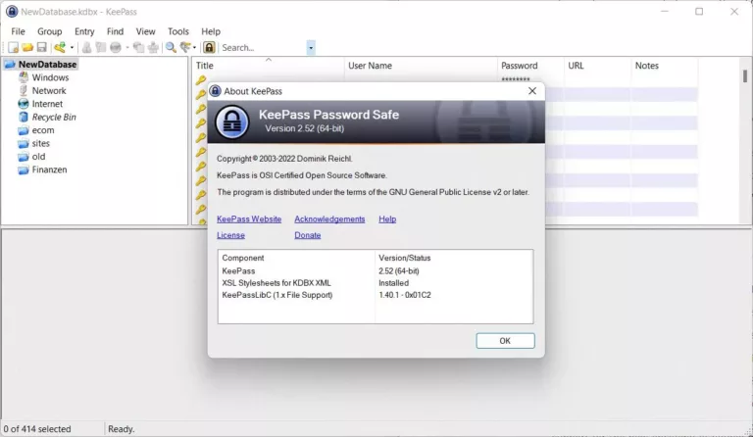
Task: Open the KeePass Website link
Action: click(249, 219)
